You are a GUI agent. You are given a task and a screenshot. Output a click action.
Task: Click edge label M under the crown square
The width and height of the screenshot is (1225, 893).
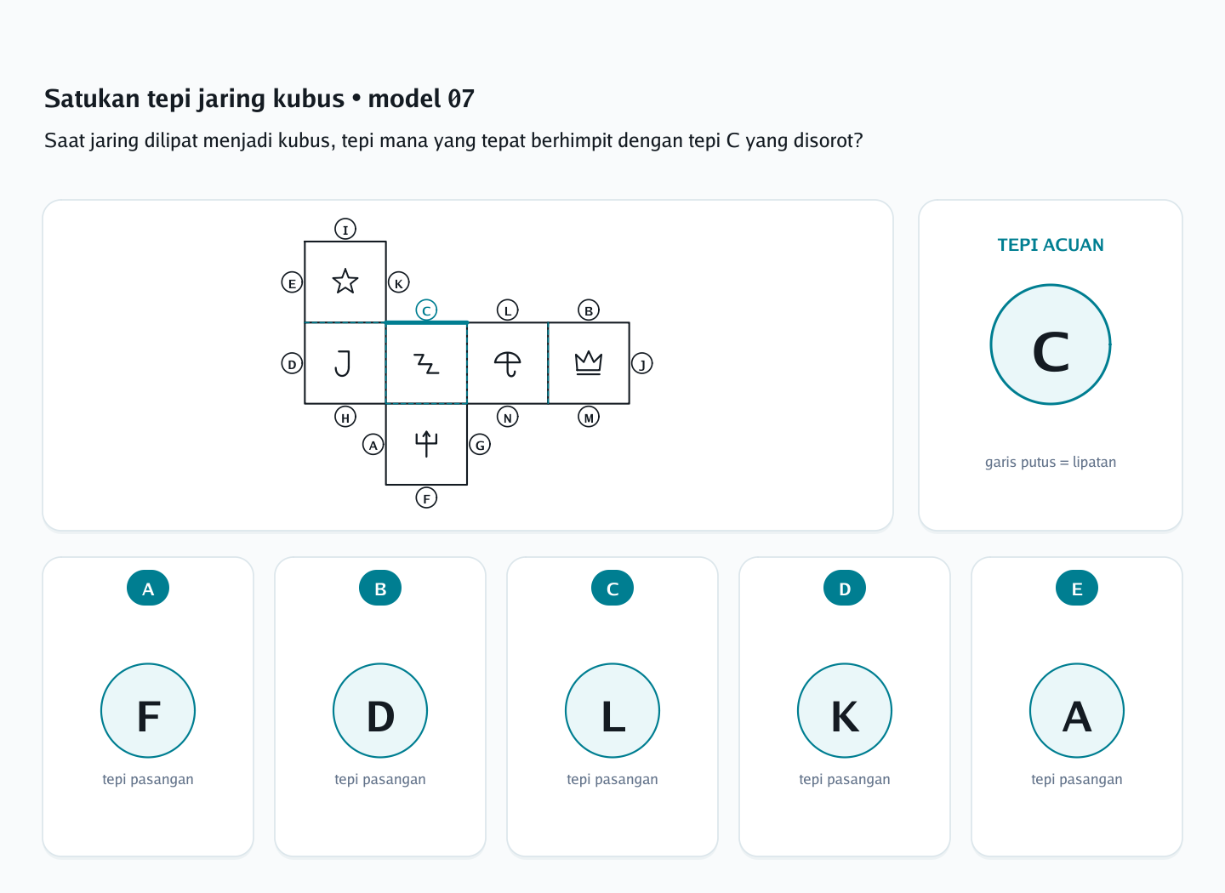[589, 417]
